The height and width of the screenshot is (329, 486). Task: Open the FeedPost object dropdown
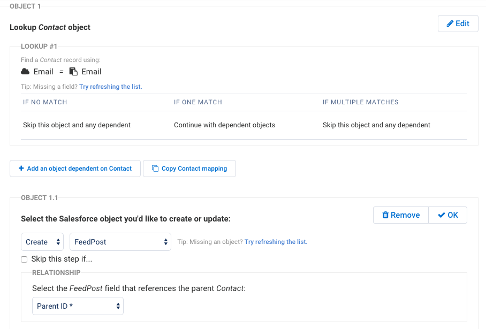[120, 242]
